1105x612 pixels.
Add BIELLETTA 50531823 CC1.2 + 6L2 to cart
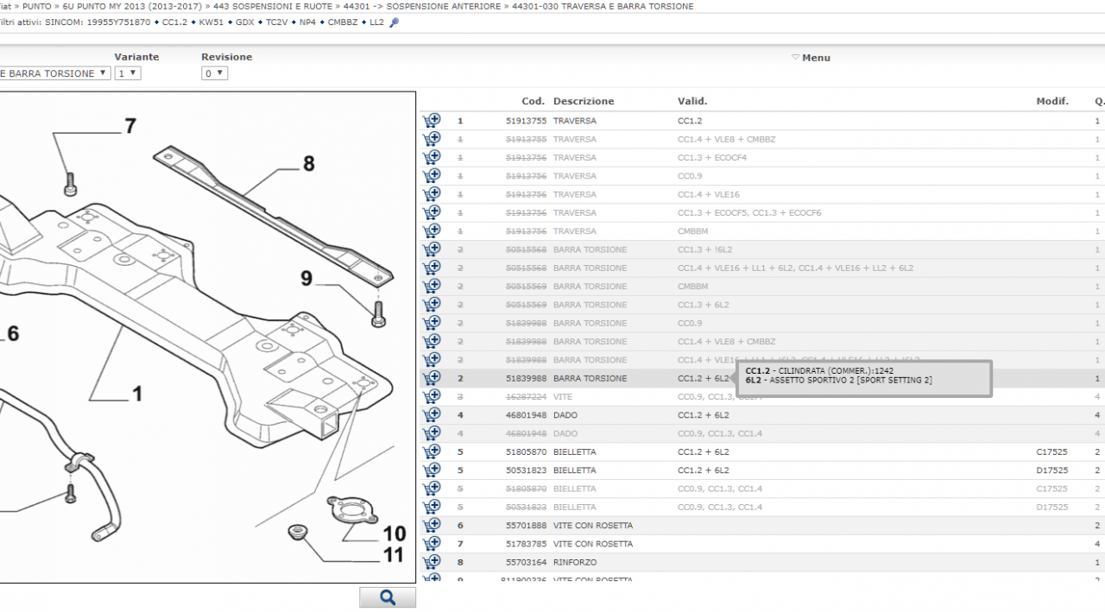432,470
